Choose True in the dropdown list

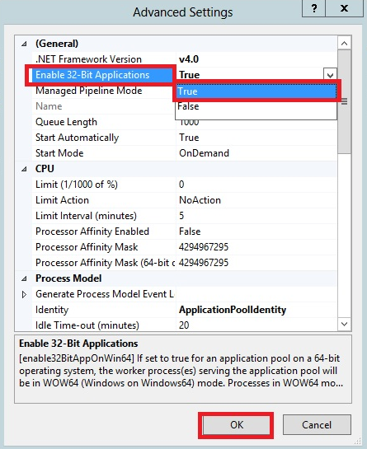(x=256, y=91)
